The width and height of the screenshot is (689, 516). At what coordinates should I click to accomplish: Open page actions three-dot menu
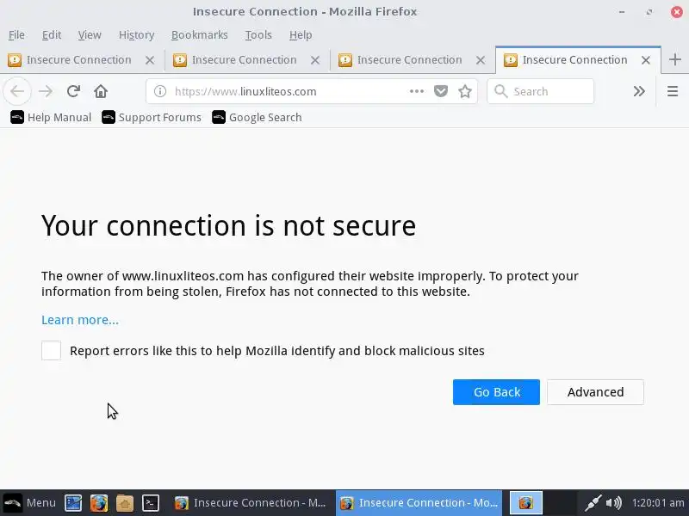click(x=417, y=91)
